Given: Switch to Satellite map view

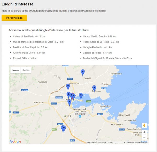Looking at the screenshot, I should point(26,70).
